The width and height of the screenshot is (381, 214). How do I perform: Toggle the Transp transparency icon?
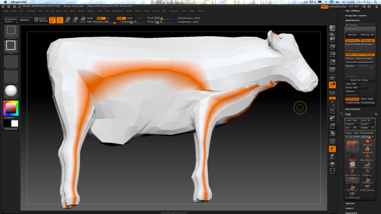[332, 149]
